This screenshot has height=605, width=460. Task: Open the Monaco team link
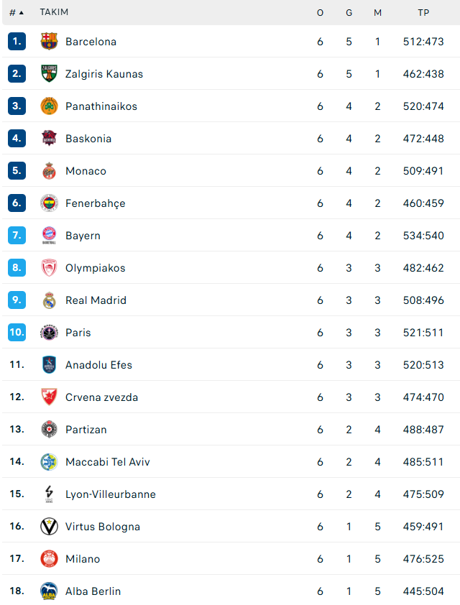pos(86,171)
